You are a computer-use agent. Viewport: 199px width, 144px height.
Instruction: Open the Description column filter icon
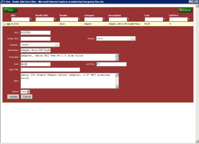129,19
